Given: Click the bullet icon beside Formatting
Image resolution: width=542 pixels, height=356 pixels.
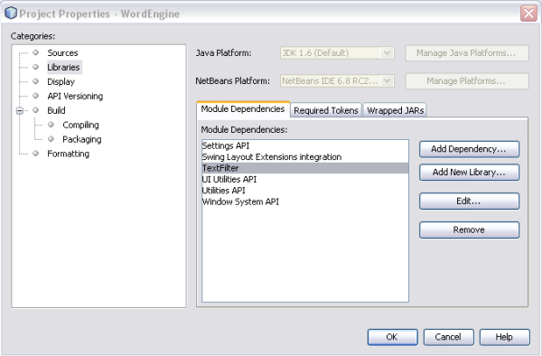Looking at the screenshot, I should (35, 153).
